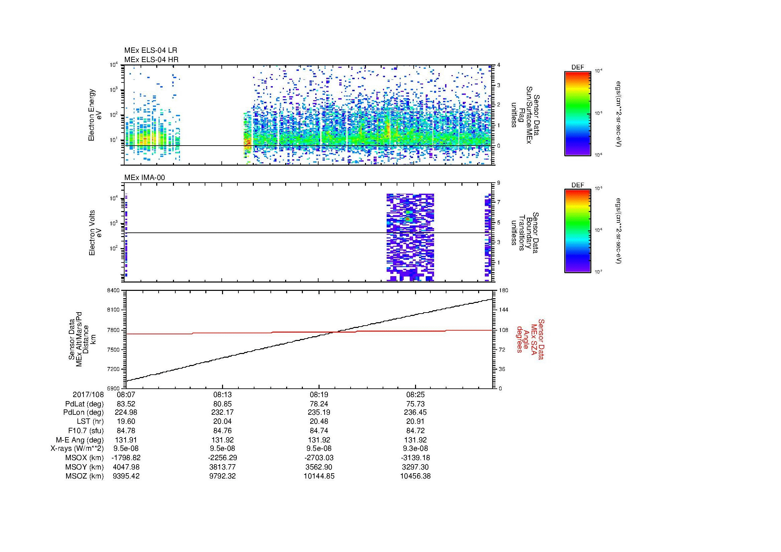Click the Sun/Surface/MEx Flag axis label
The width and height of the screenshot is (781, 552).
(x=525, y=115)
